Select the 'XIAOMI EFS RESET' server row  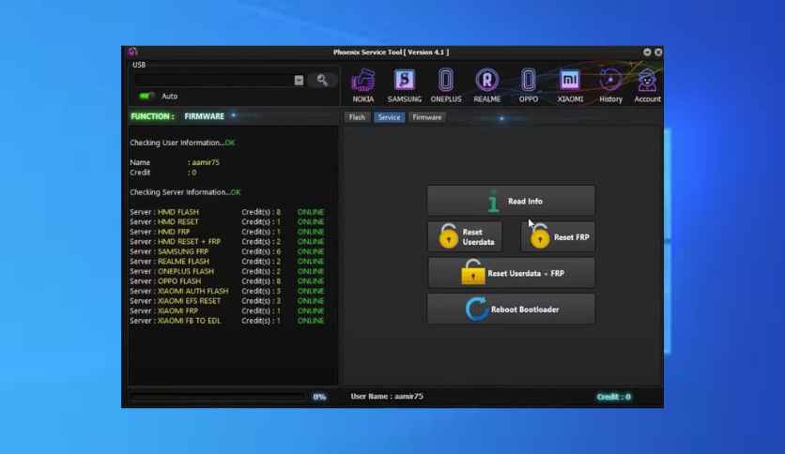227,301
